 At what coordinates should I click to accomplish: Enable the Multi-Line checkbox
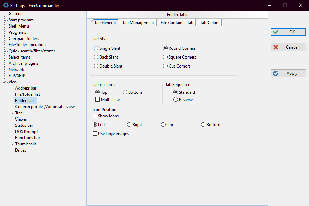coord(97,100)
